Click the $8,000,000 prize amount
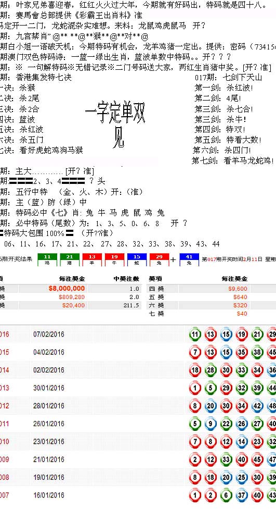The width and height of the screenshot is (276, 509). coord(67,288)
